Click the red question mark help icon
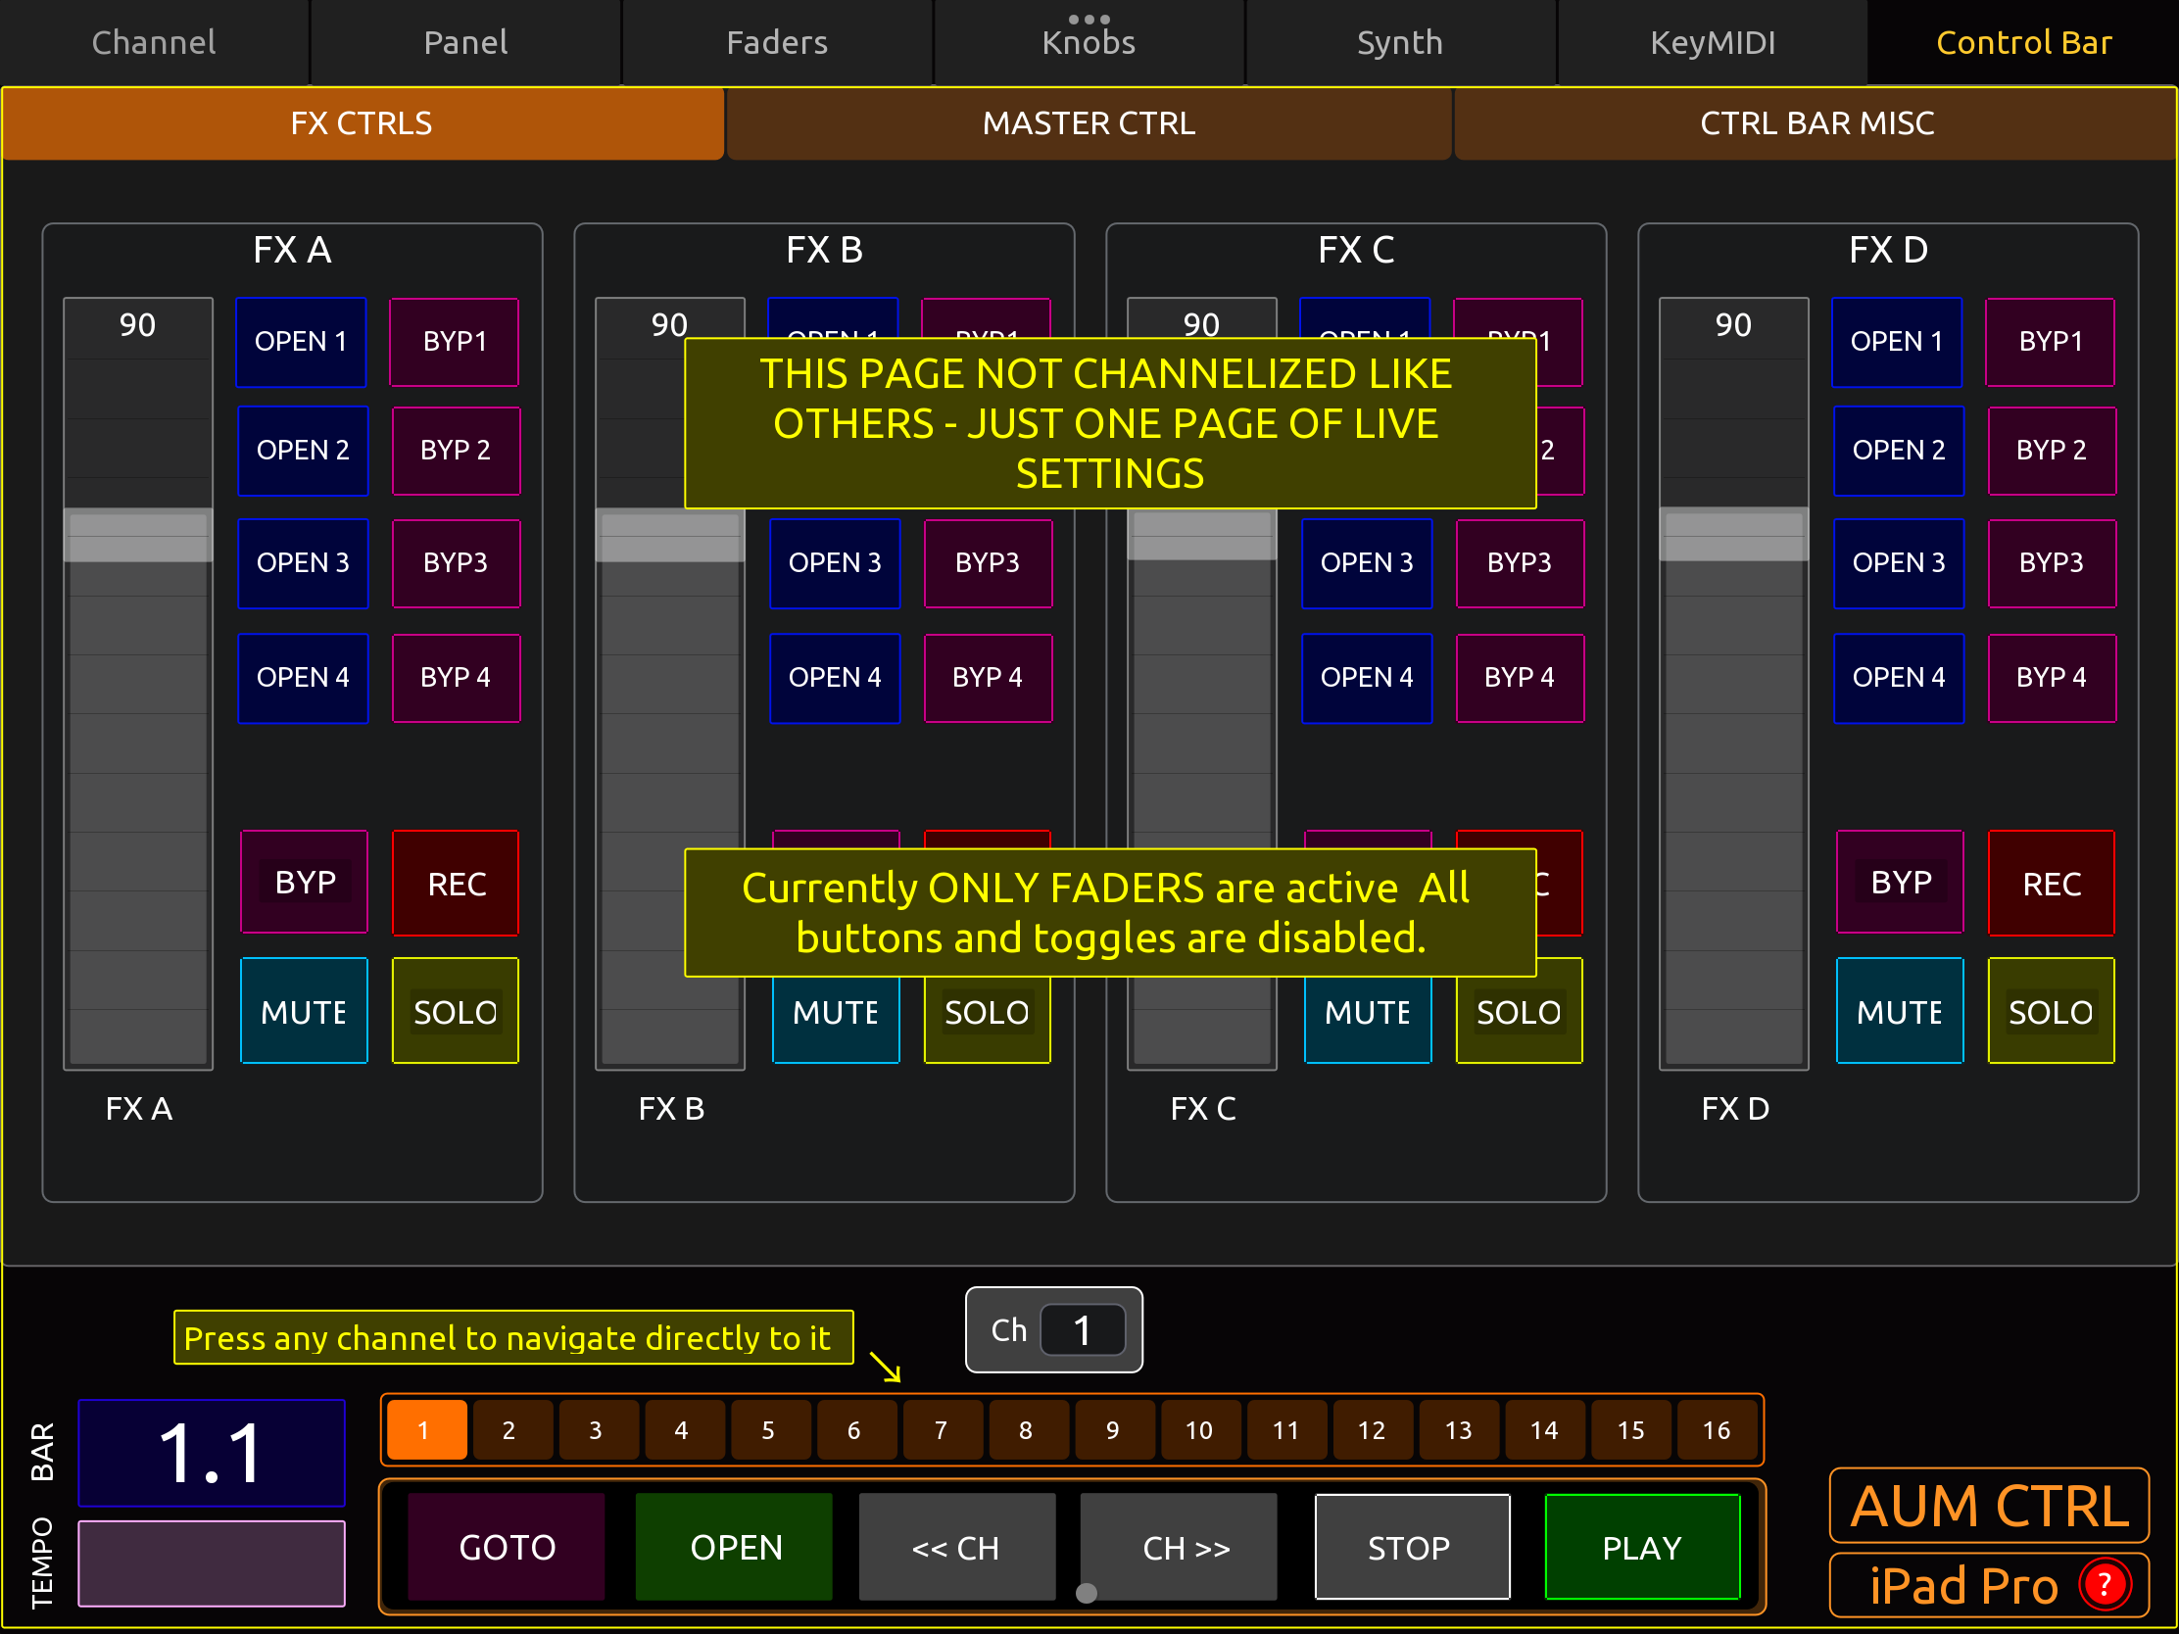Screen dimensions: 2179x1634 2105,1585
